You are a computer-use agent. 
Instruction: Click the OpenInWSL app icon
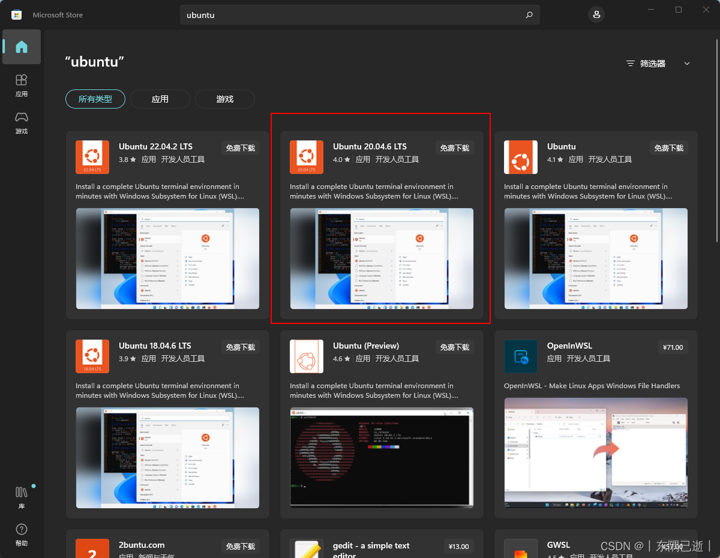point(521,356)
